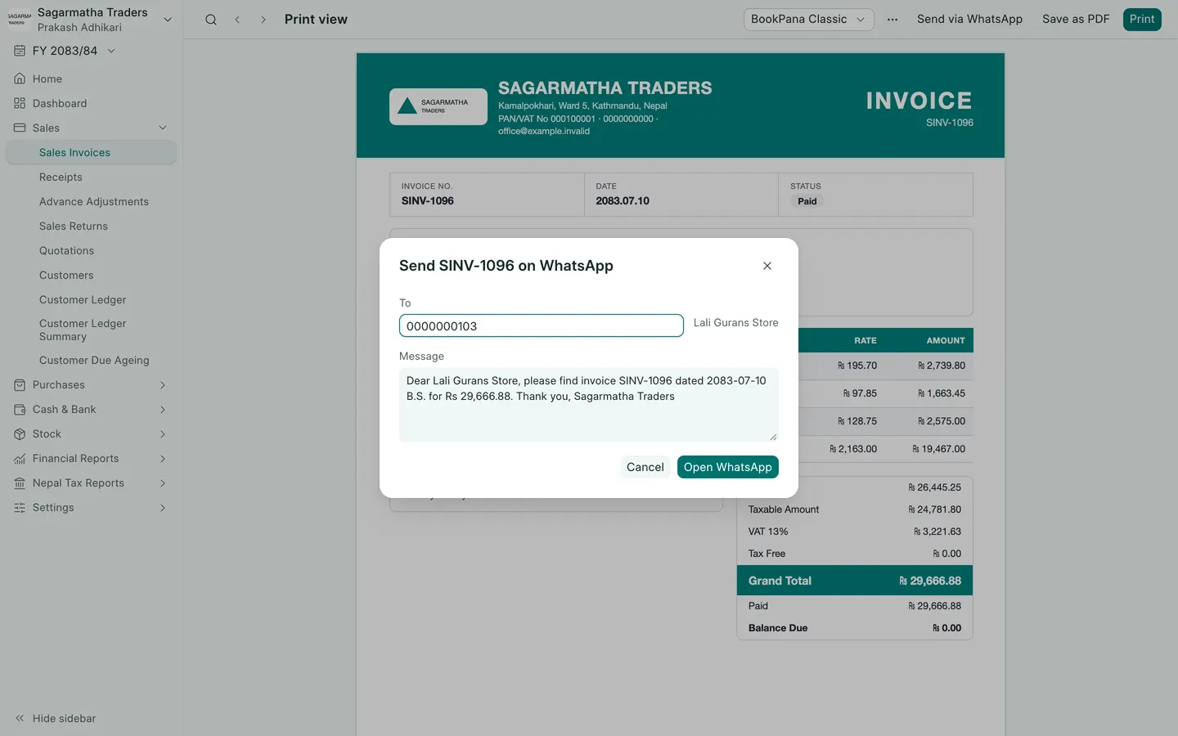The image size is (1178, 736).
Task: Open Sales Invoices in sidebar
Action: click(91, 153)
